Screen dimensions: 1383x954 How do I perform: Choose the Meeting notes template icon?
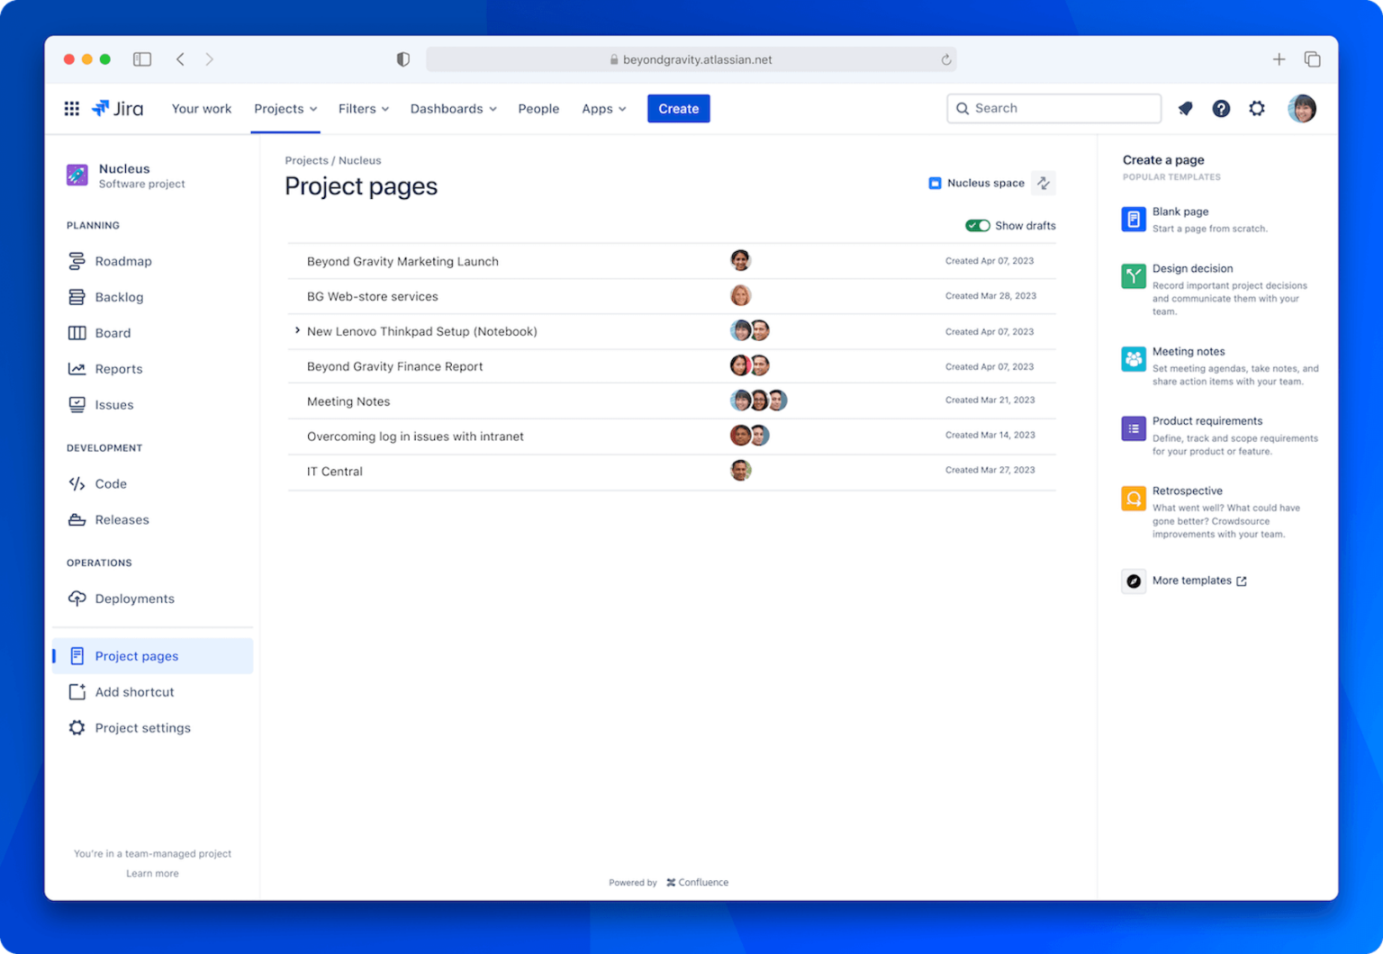point(1133,358)
